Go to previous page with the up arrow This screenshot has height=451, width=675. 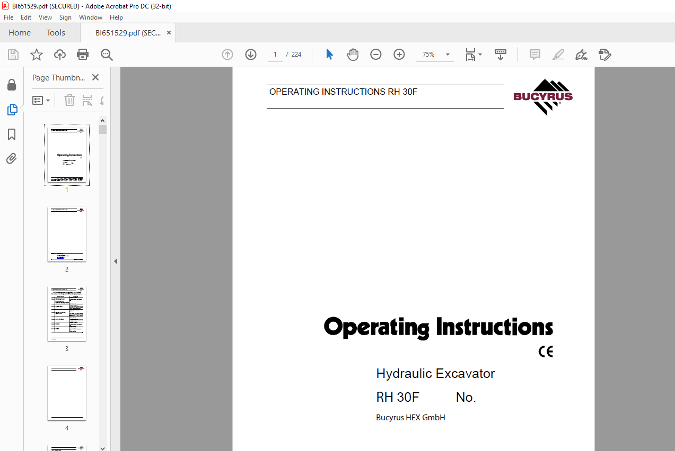227,55
